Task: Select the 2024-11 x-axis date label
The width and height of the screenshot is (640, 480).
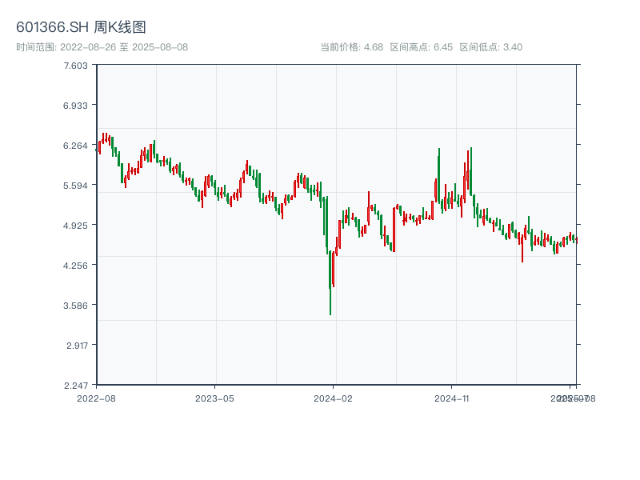Action: (452, 398)
